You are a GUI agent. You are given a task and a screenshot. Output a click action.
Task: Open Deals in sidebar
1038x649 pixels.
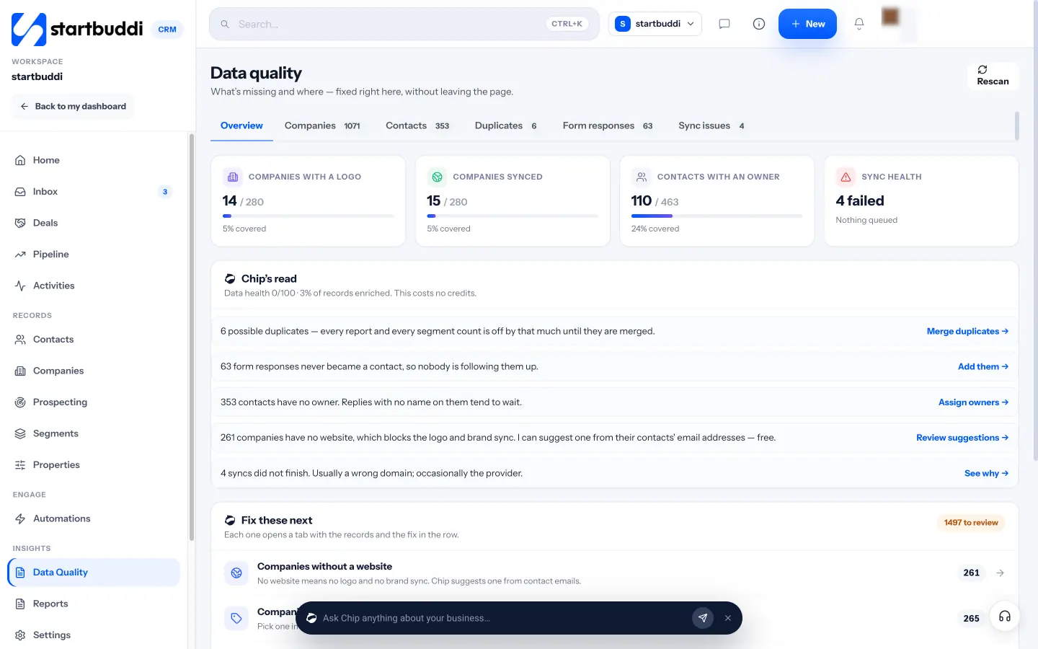tap(94, 223)
